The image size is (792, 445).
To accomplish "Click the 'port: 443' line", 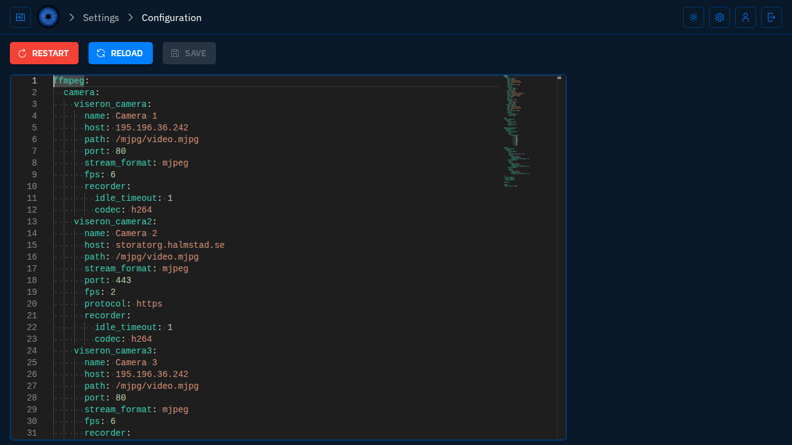I will pyautogui.click(x=108, y=281).
